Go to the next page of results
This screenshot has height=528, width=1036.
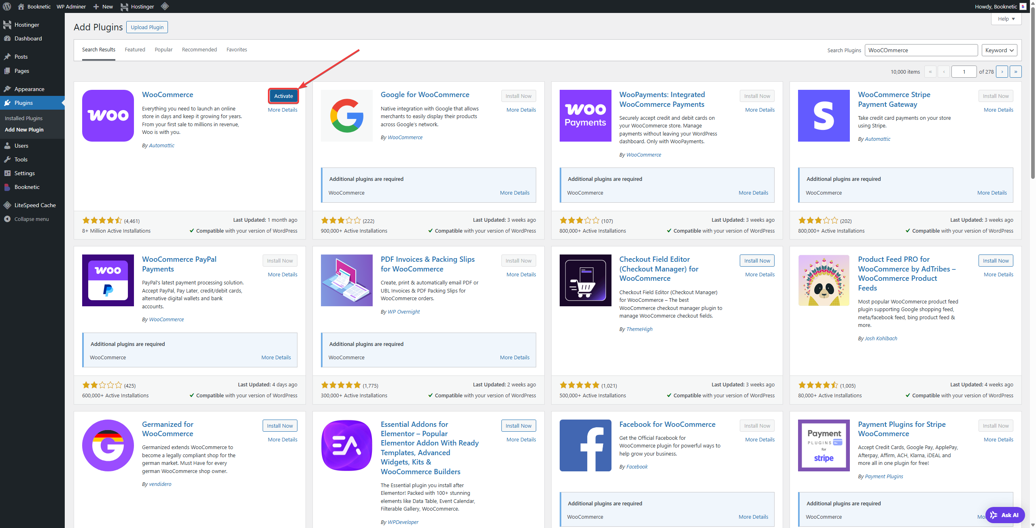[x=1002, y=72]
